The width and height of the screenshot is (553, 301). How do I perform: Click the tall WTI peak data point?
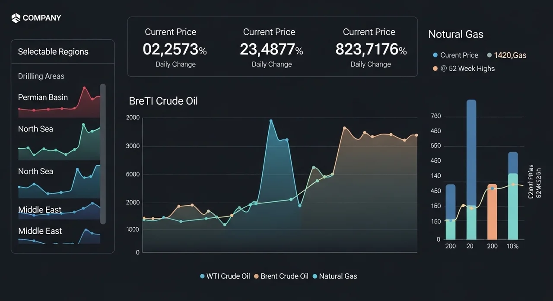pos(271,121)
